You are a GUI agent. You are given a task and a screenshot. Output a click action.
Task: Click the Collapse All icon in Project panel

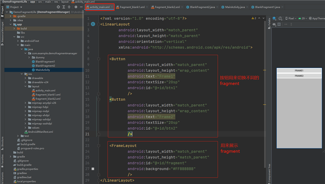point(69,7)
